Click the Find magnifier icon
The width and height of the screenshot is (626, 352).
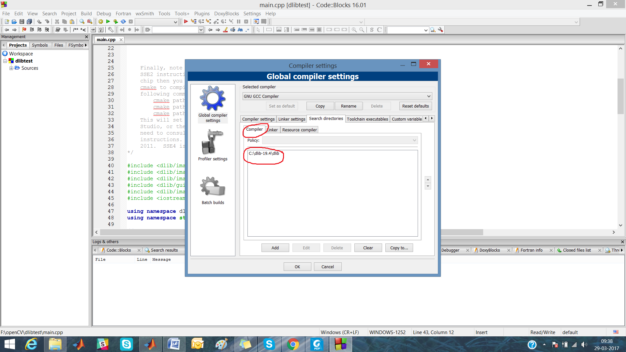coord(82,22)
